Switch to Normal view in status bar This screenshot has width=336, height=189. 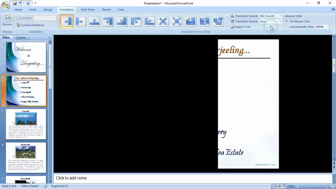275,186
